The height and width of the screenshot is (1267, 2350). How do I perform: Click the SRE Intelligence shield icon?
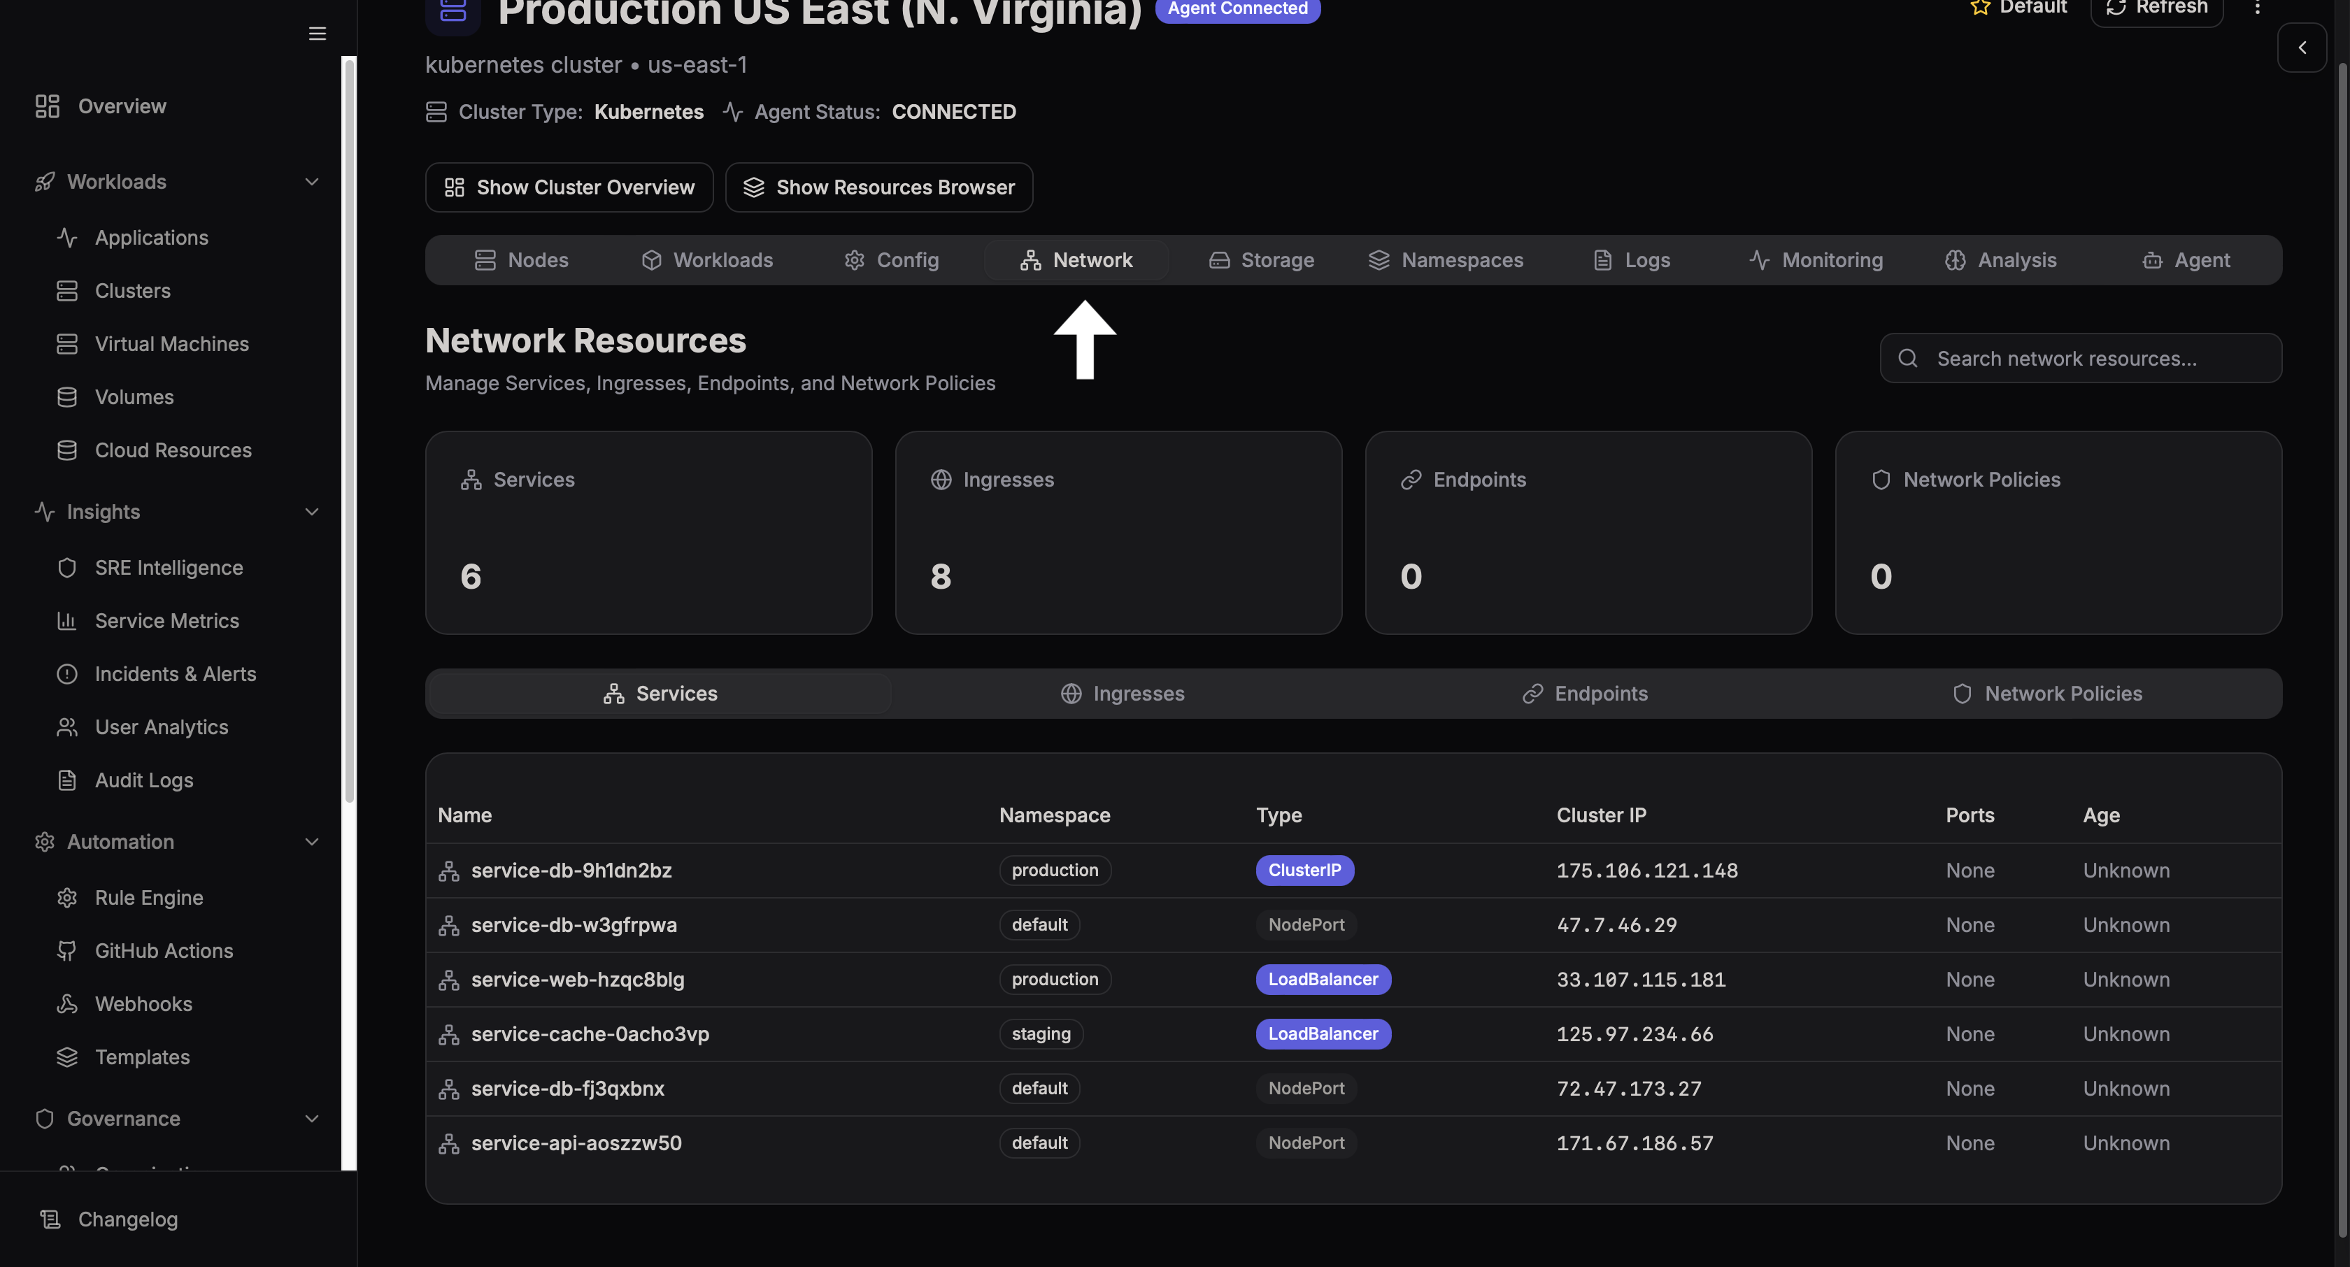(x=68, y=567)
